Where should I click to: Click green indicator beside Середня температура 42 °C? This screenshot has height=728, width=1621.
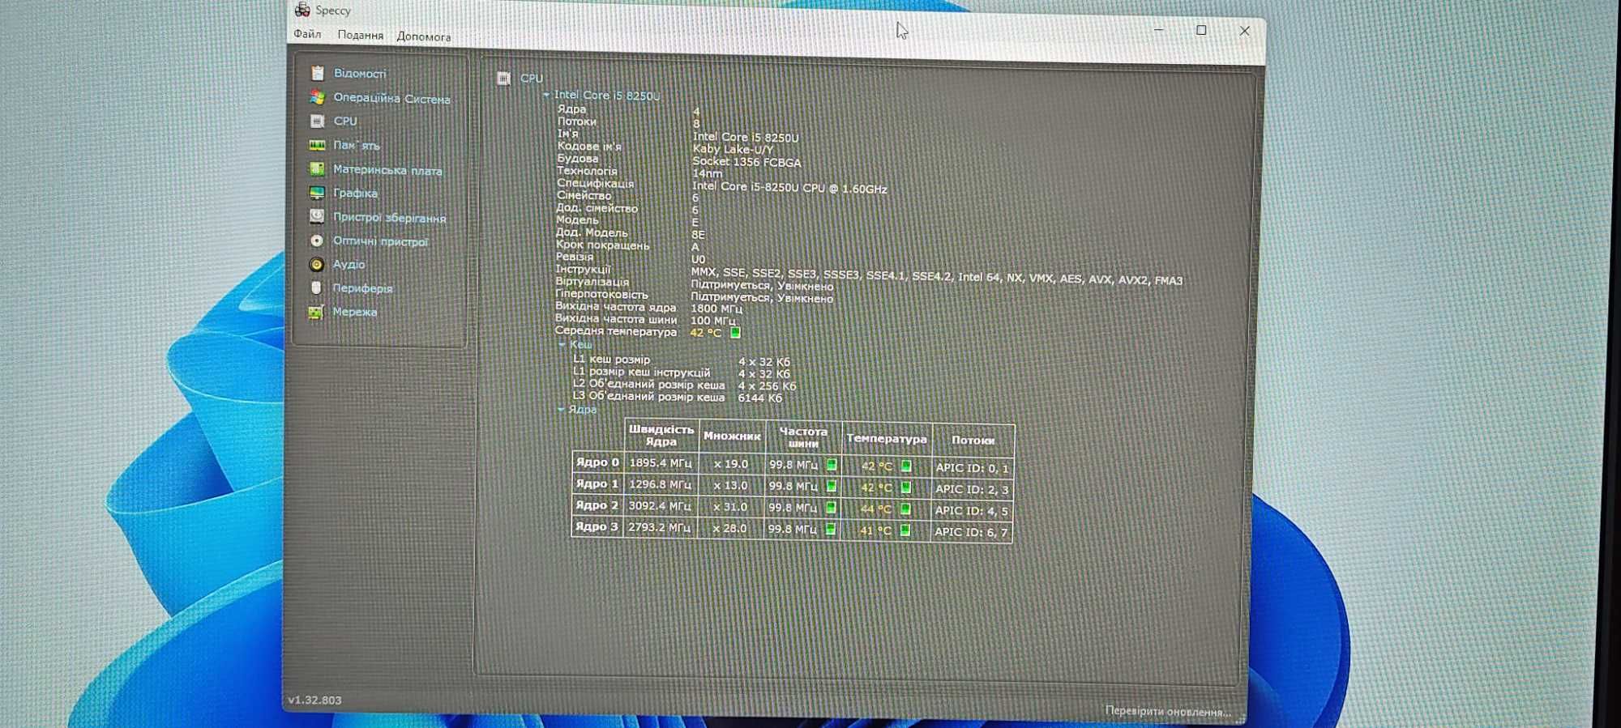click(735, 332)
